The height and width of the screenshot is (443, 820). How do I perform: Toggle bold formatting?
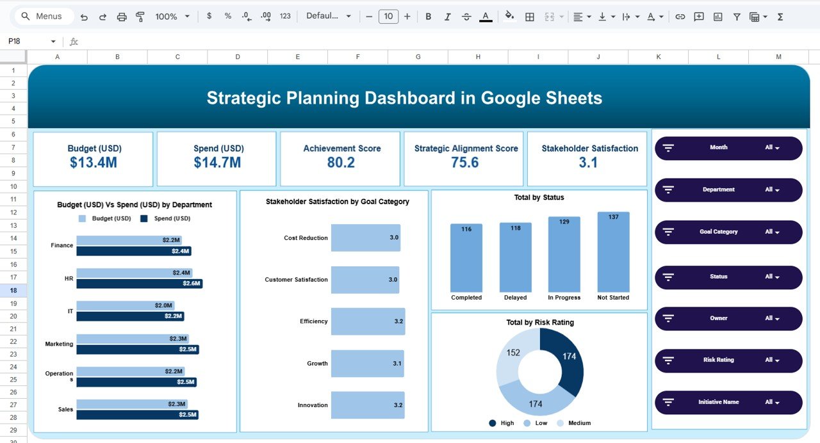pyautogui.click(x=428, y=17)
